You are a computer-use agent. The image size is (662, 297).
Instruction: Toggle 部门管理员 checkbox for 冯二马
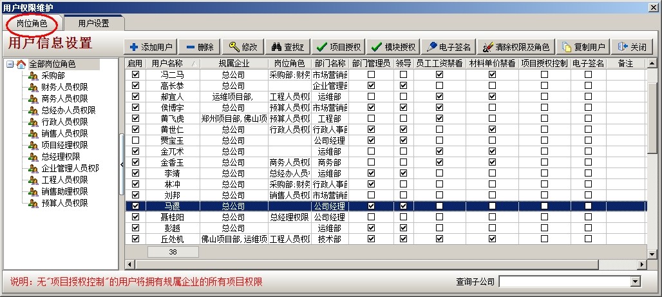pos(371,74)
